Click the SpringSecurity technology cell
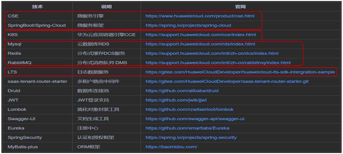The width and height of the screenshot is (343, 154). point(25,138)
